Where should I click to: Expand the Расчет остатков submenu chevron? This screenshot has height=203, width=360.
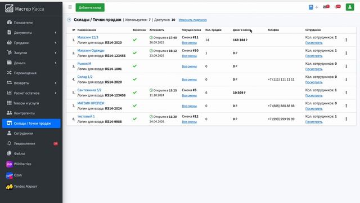pyautogui.click(x=56, y=93)
